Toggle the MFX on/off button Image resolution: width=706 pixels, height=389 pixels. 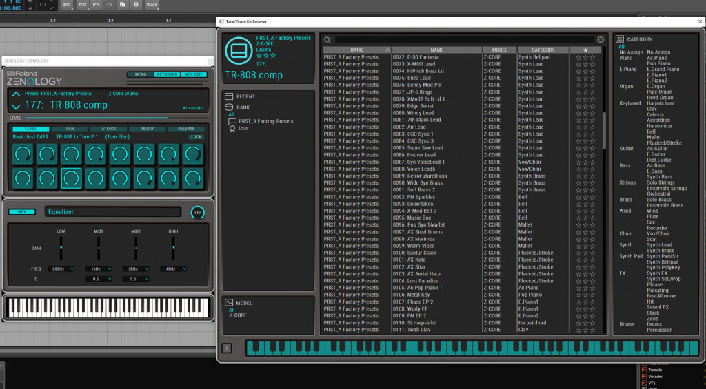(21, 212)
